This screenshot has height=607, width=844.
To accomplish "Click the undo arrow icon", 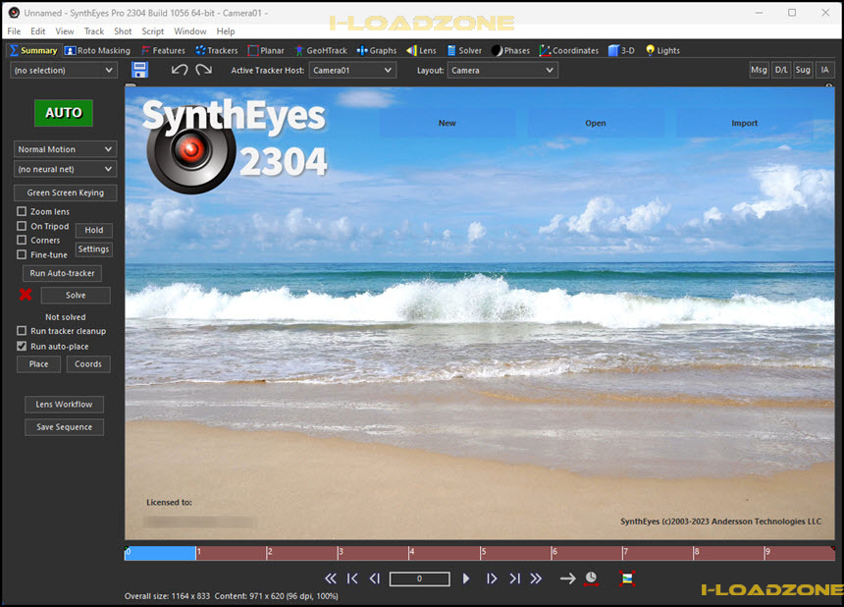I will (x=180, y=69).
